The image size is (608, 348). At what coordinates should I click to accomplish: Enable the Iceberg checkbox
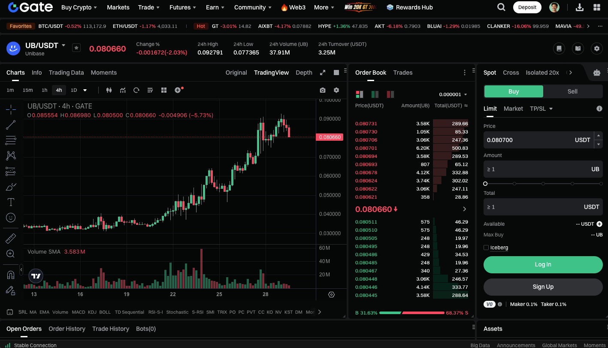click(x=486, y=248)
